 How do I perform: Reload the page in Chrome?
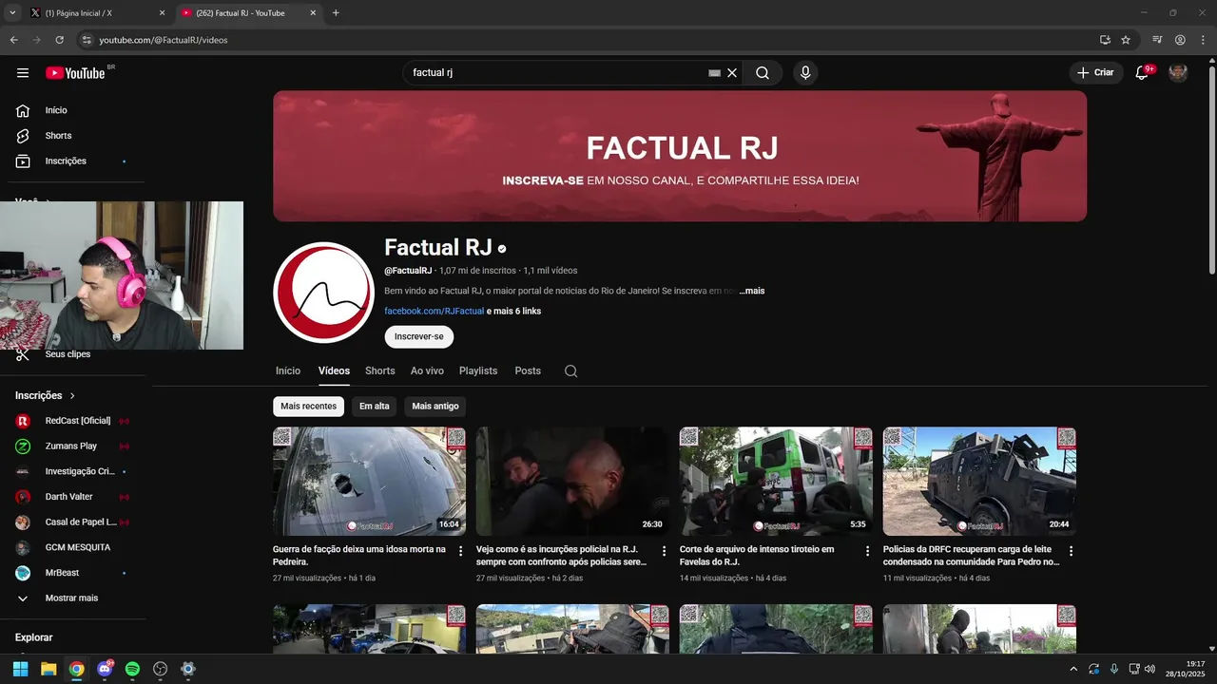tap(59, 40)
